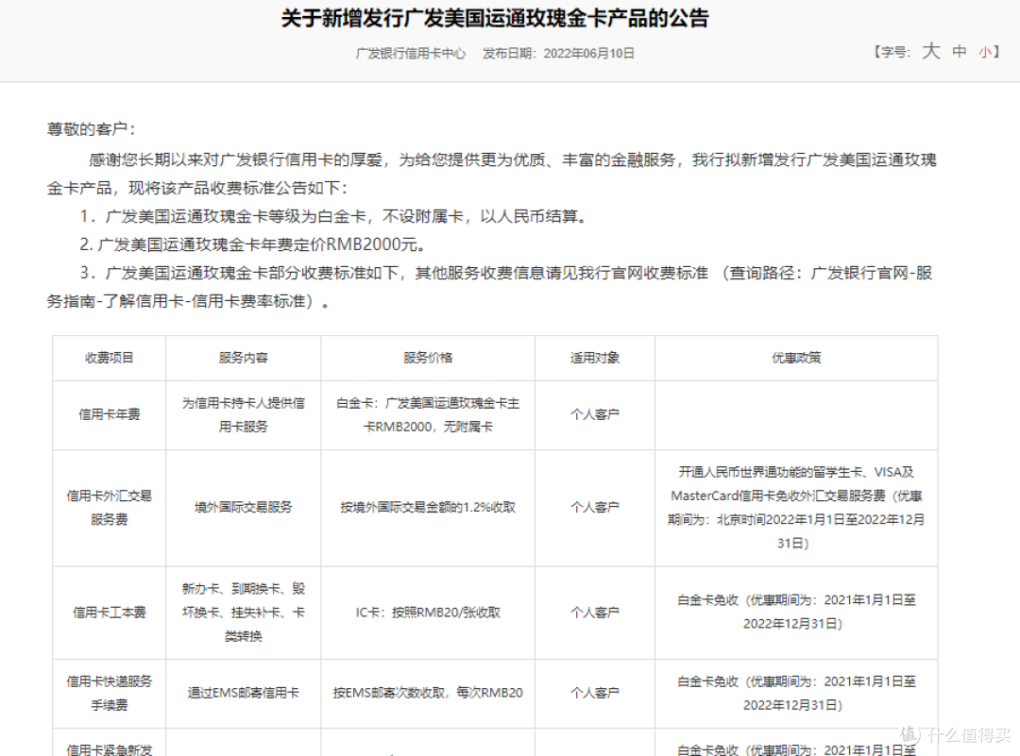
Task: Click the cell 通过EMS邮寄信用卡
Action: tap(244, 693)
